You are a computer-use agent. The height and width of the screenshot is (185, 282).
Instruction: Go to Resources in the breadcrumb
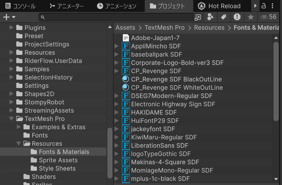pyautogui.click(x=209, y=28)
